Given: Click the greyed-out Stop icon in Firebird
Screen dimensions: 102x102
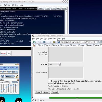Looking at the screenshot, I should (x=49, y=42).
